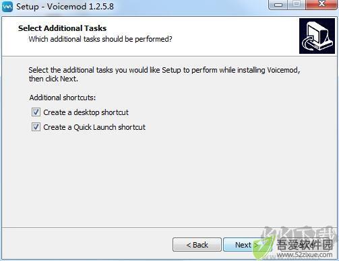This screenshot has height=261, width=339.
Task: Uncheck Create a desktop shortcut checkbox
Action: click(36, 112)
